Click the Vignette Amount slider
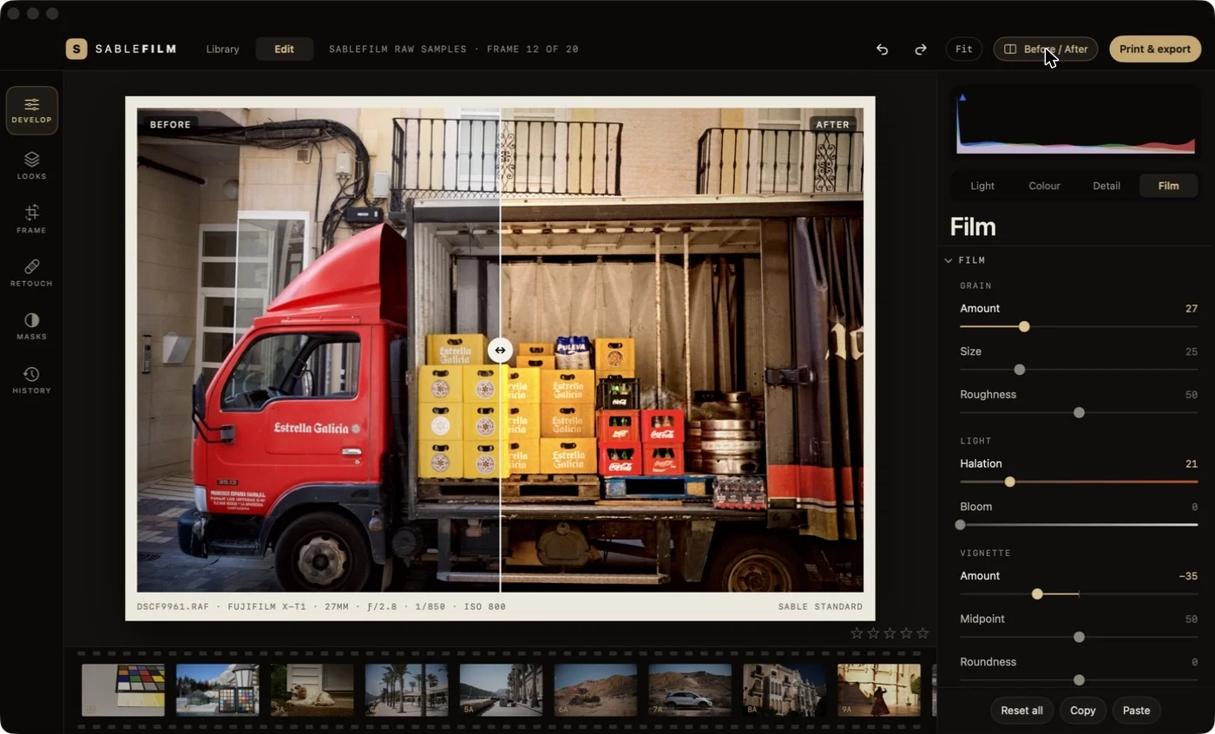Viewport: 1215px width, 734px height. 1079,594
